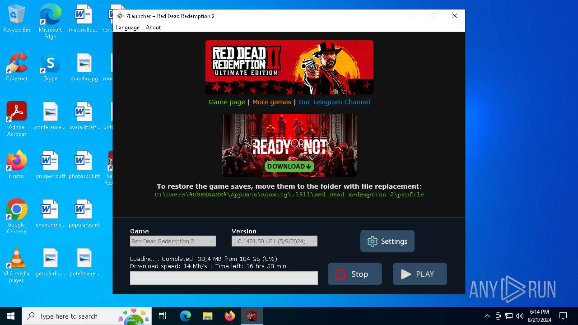
Task: Select the VLC media player icon
Action: [17, 265]
